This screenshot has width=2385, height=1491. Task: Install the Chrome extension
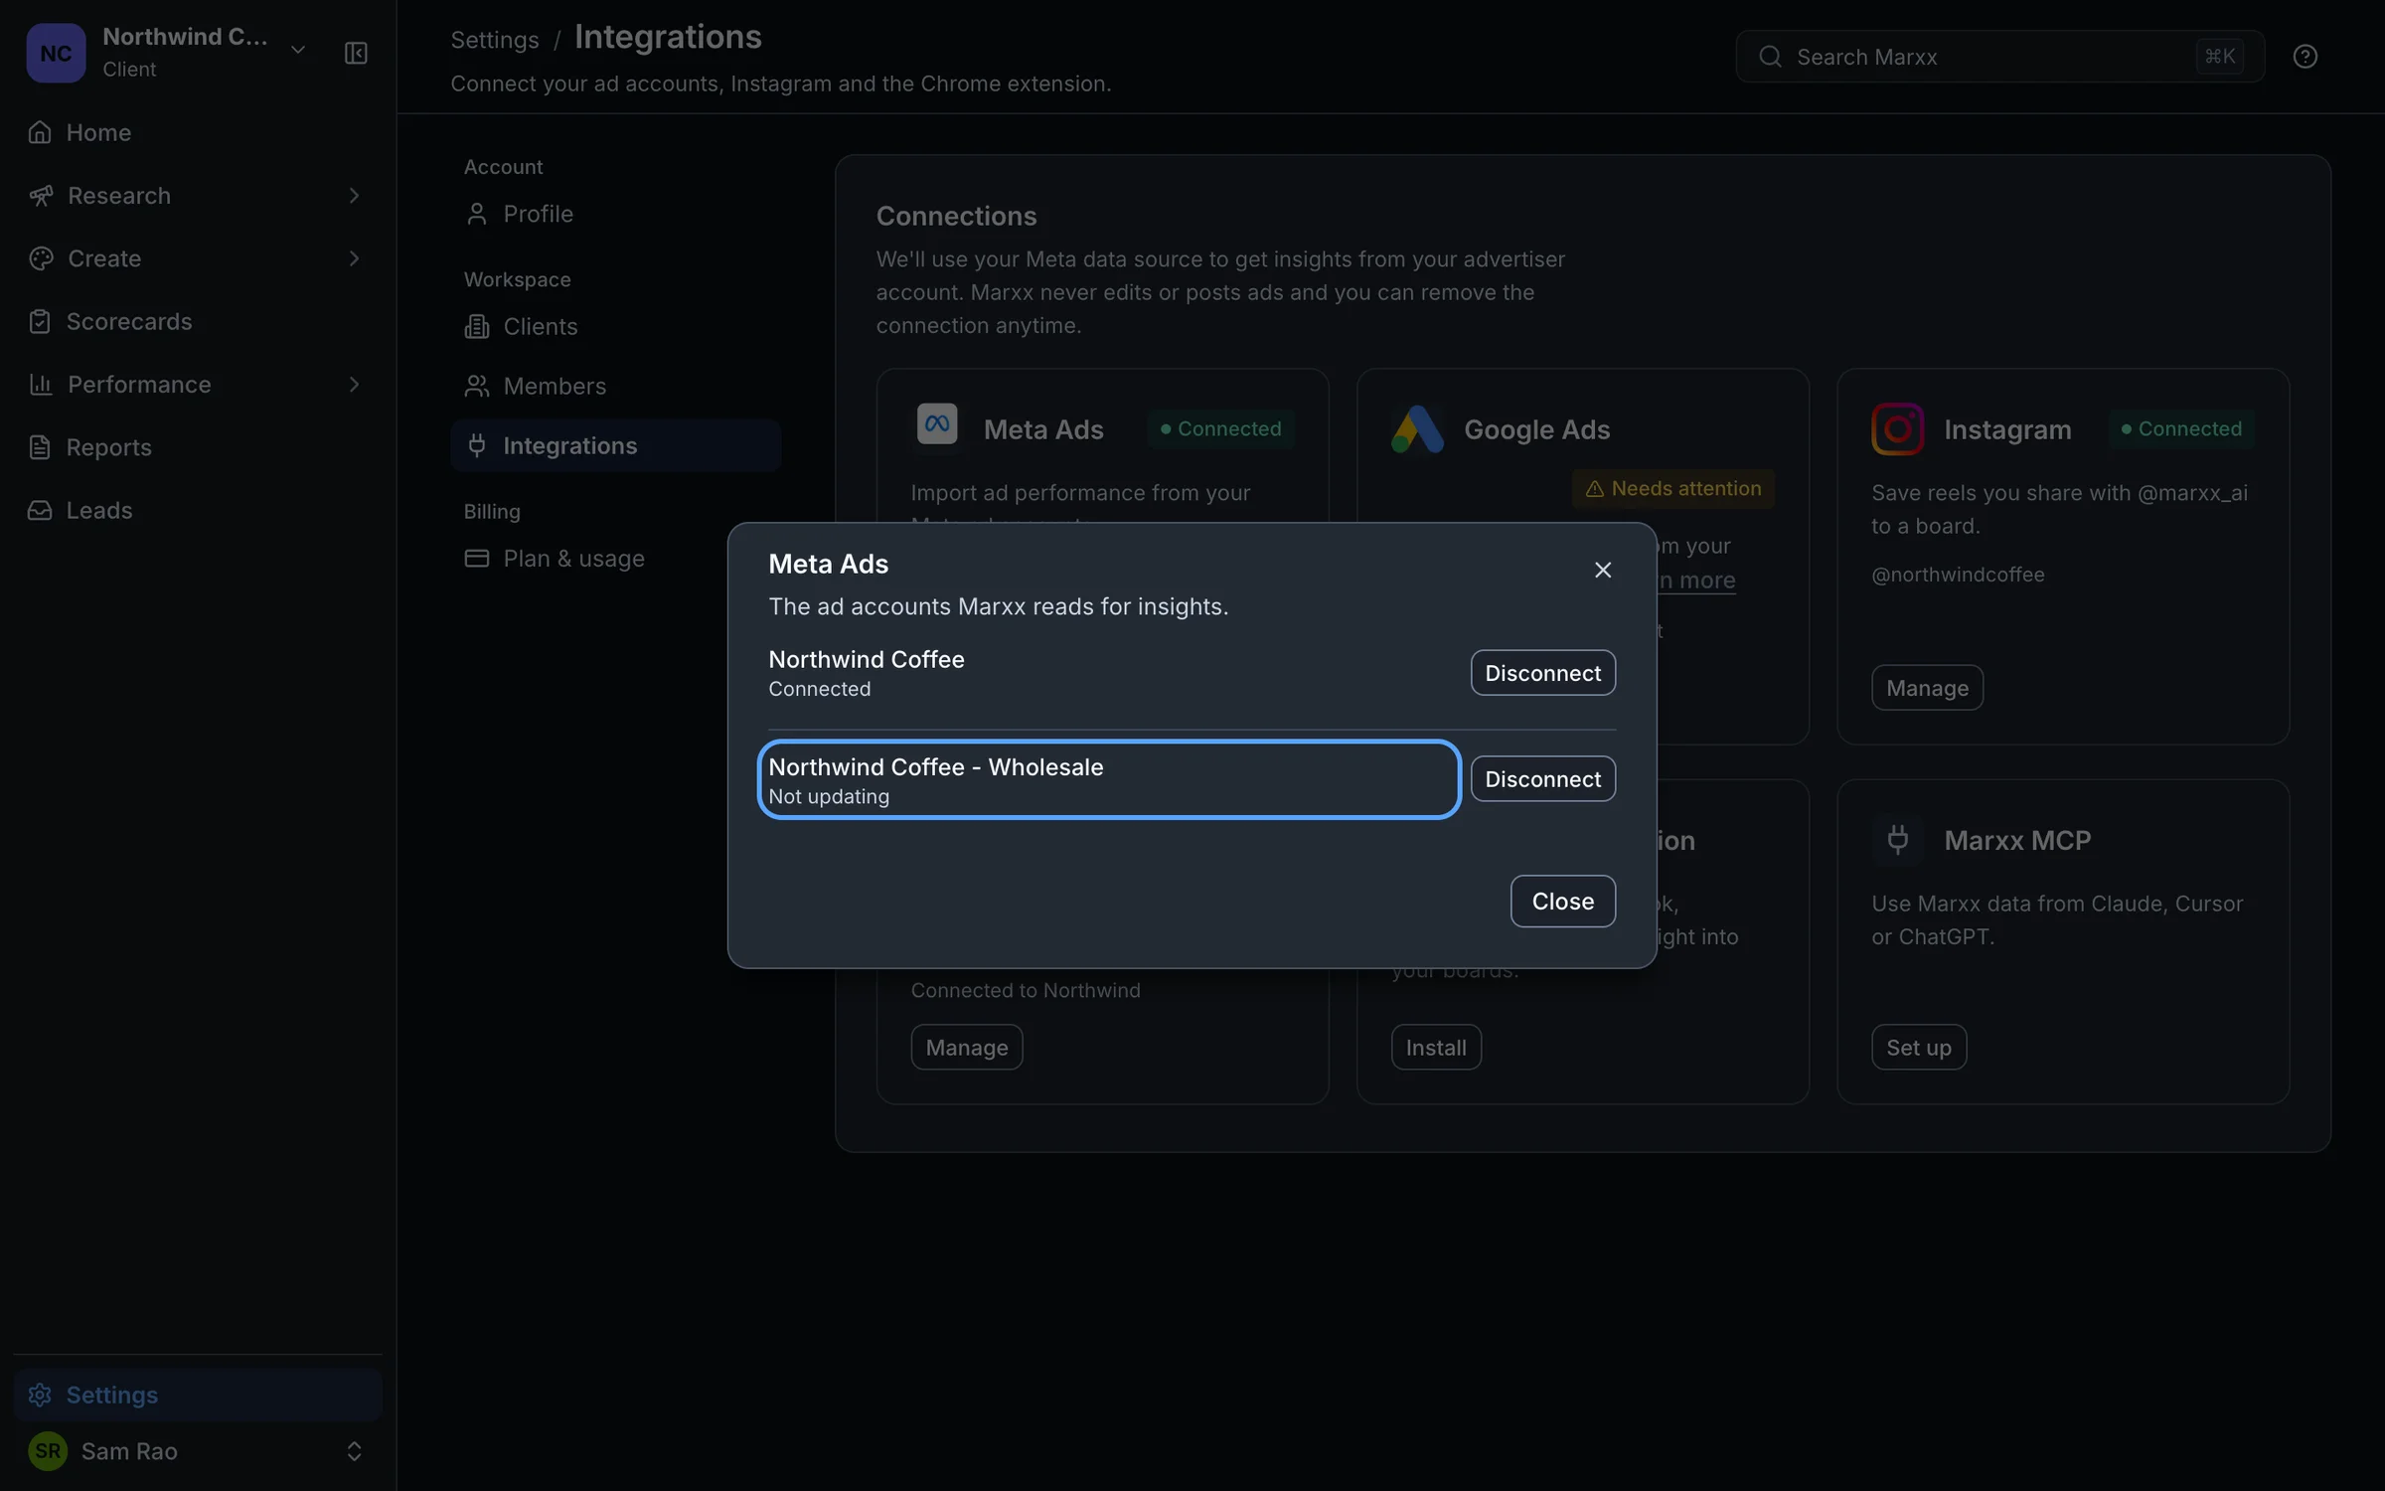(1436, 1048)
